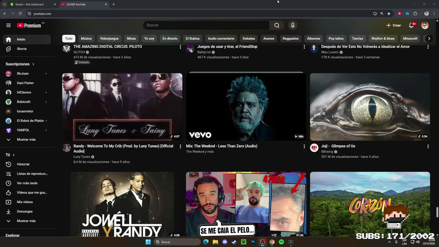Open Dani Parker subscription channel
This screenshot has width=439, height=247.
[27, 83]
